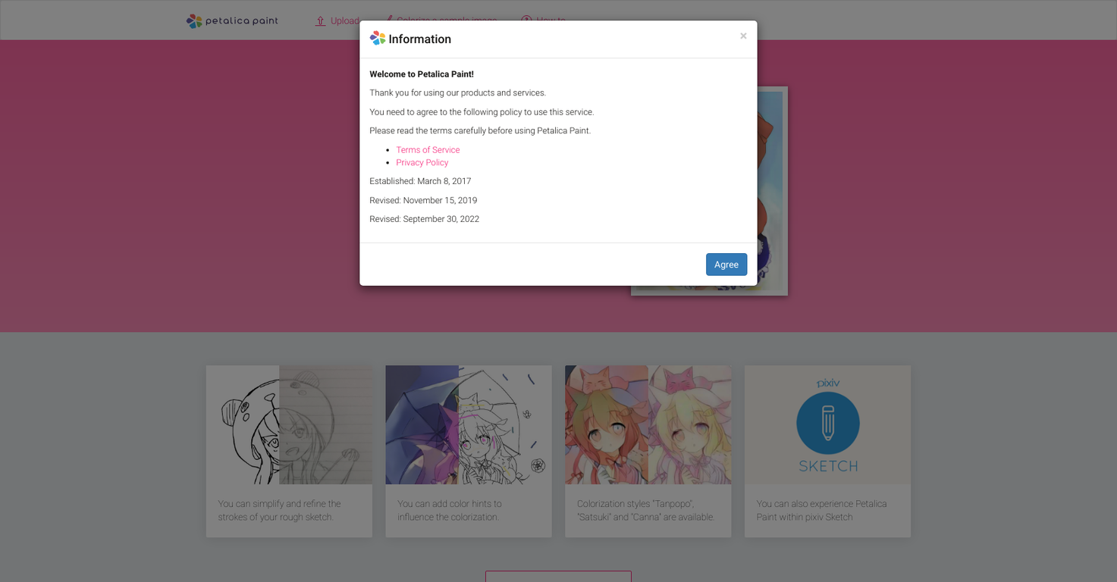
Task: Select the petalica paint brand text
Action: click(242, 20)
